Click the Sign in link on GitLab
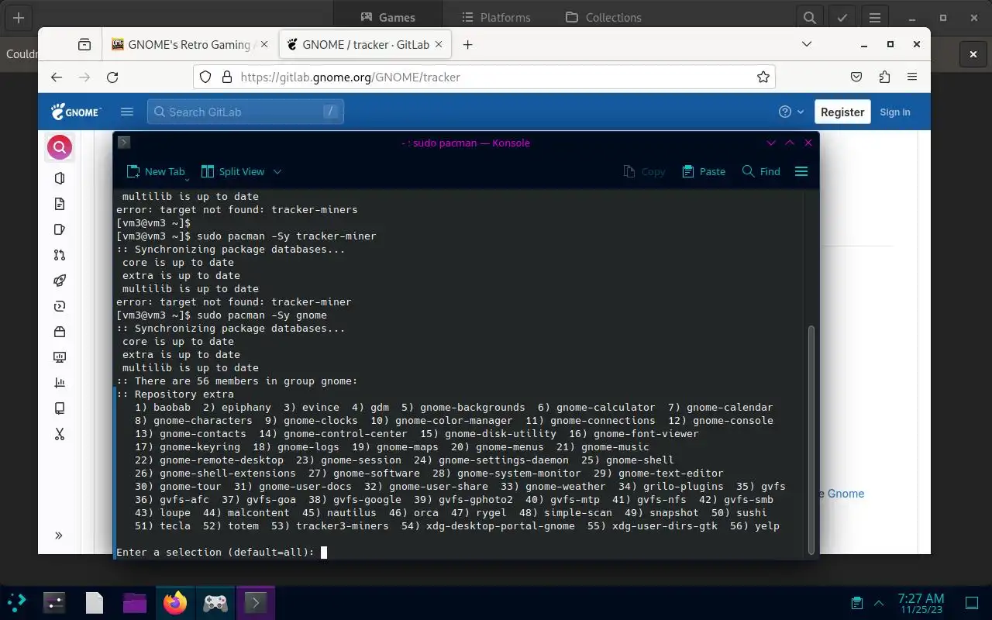 pyautogui.click(x=895, y=112)
